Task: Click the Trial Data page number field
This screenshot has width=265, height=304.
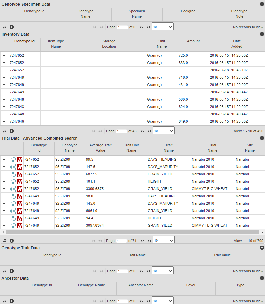Action: click(x=121, y=241)
